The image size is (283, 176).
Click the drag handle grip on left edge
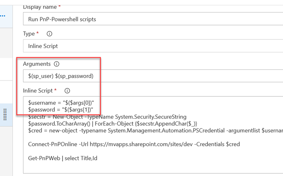coord(5,115)
